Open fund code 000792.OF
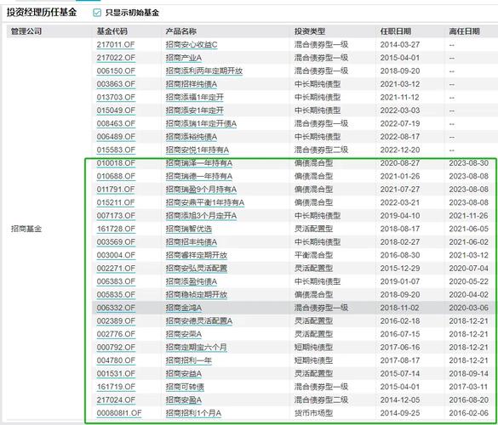This screenshot has width=498, height=425. coord(116,348)
